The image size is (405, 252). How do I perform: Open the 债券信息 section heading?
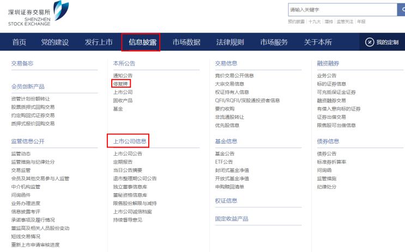coord(328,142)
